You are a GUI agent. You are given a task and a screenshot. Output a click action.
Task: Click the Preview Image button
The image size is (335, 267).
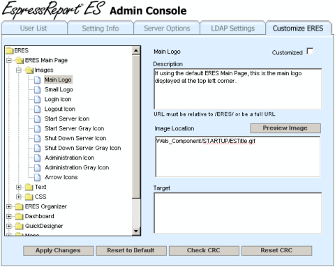pos(285,128)
